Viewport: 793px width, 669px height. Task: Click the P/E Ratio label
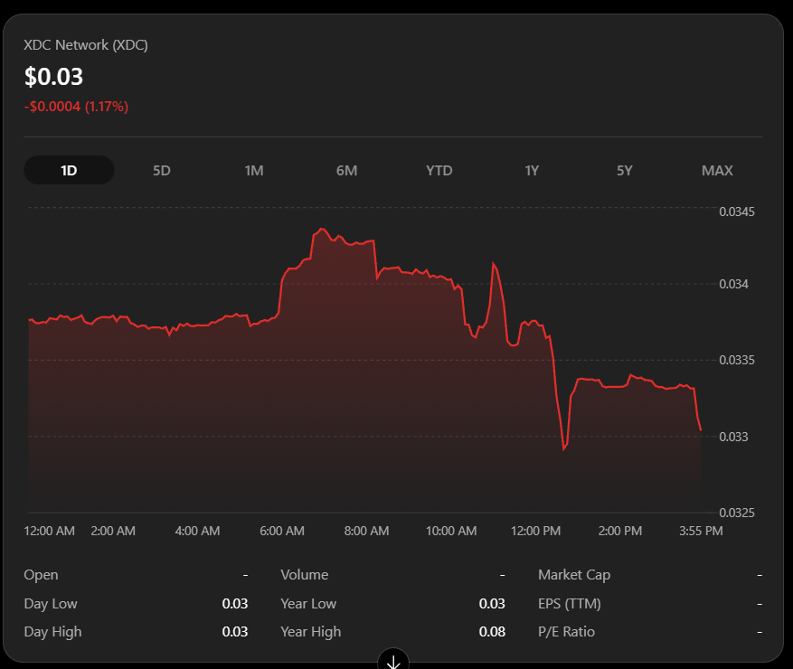pos(566,632)
